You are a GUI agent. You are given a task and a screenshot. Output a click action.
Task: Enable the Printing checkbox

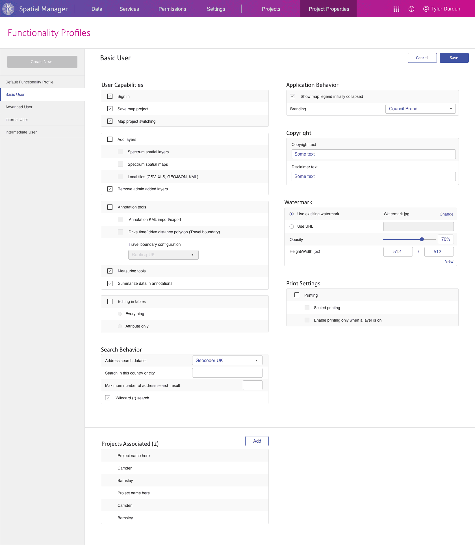coord(297,295)
